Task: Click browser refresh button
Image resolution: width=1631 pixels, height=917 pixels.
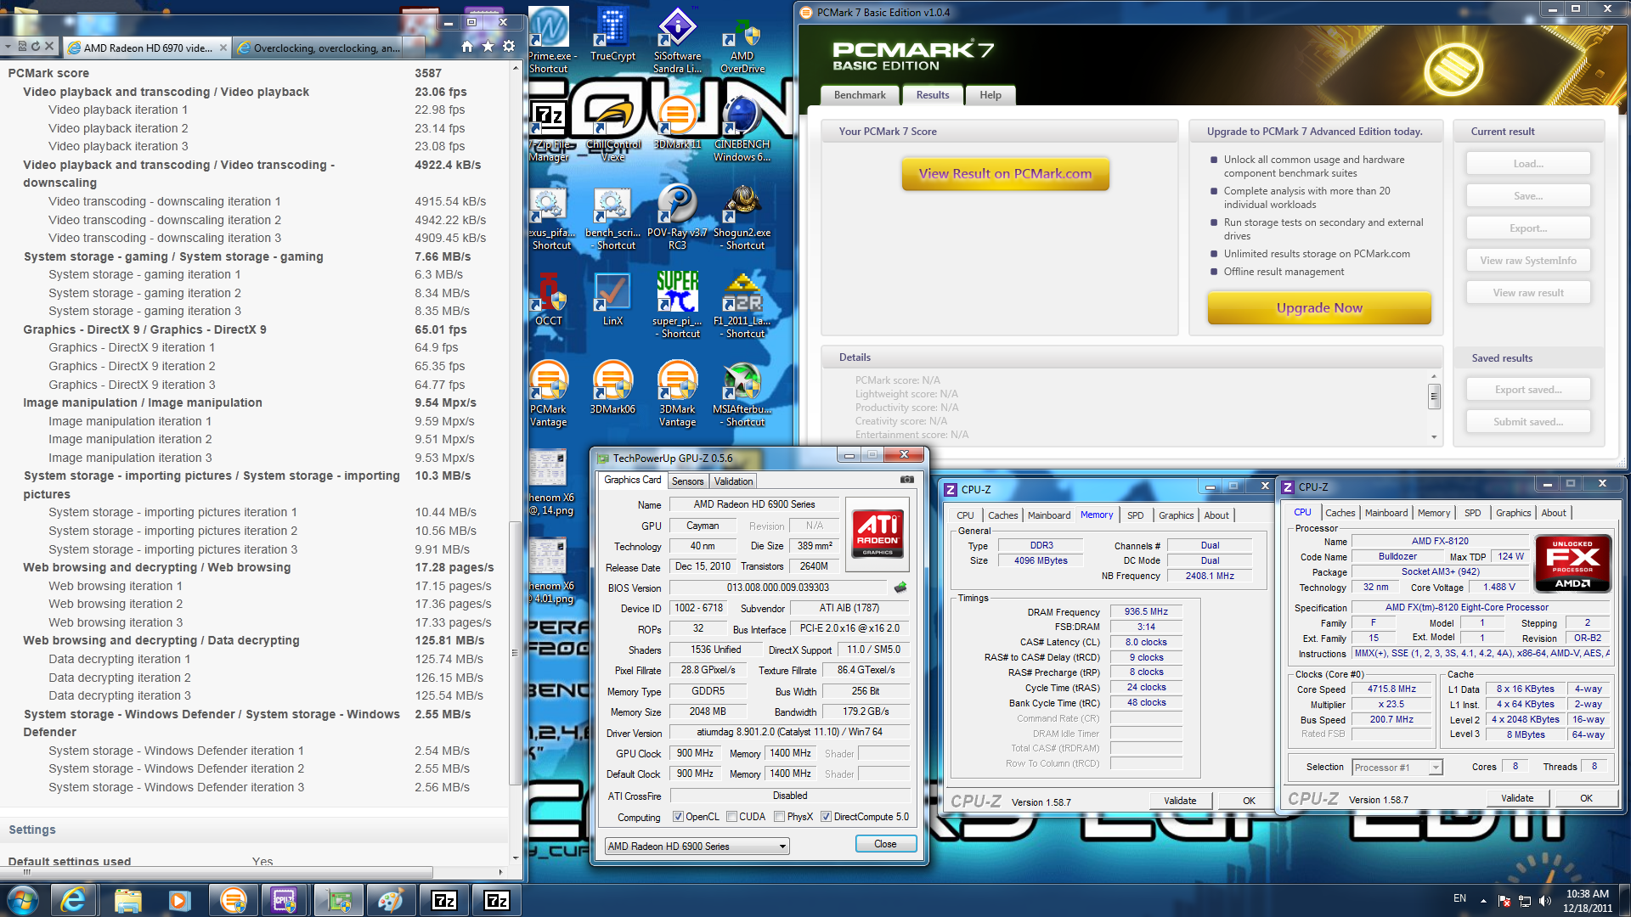Action: 36,46
